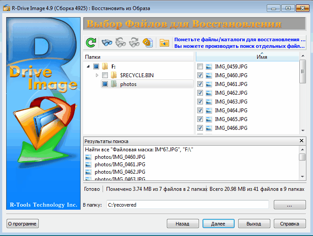Click the Готово status bar text
The width and height of the screenshot is (313, 236).
pos(92,189)
